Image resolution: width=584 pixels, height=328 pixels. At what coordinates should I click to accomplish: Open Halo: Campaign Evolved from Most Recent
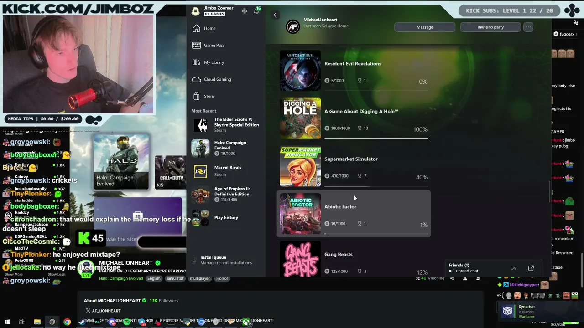click(x=226, y=148)
